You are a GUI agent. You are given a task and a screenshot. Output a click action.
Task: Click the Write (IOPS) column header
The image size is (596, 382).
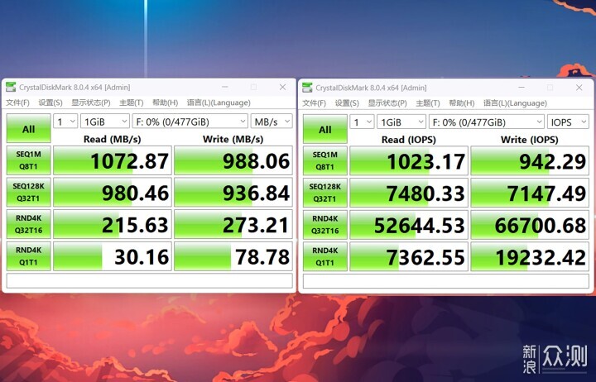pyautogui.click(x=530, y=140)
